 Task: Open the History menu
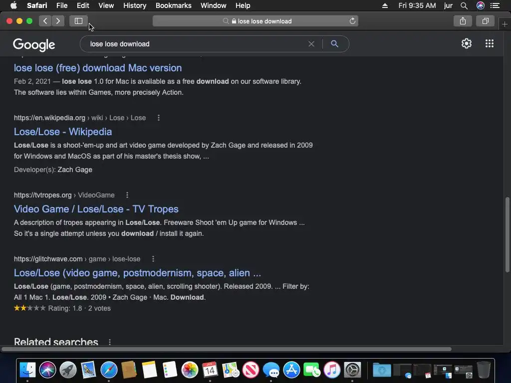coord(135,5)
